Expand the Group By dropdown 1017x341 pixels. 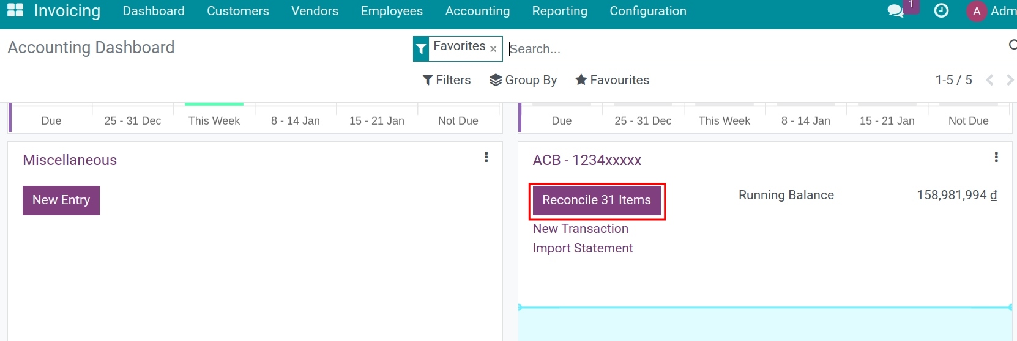(x=523, y=80)
